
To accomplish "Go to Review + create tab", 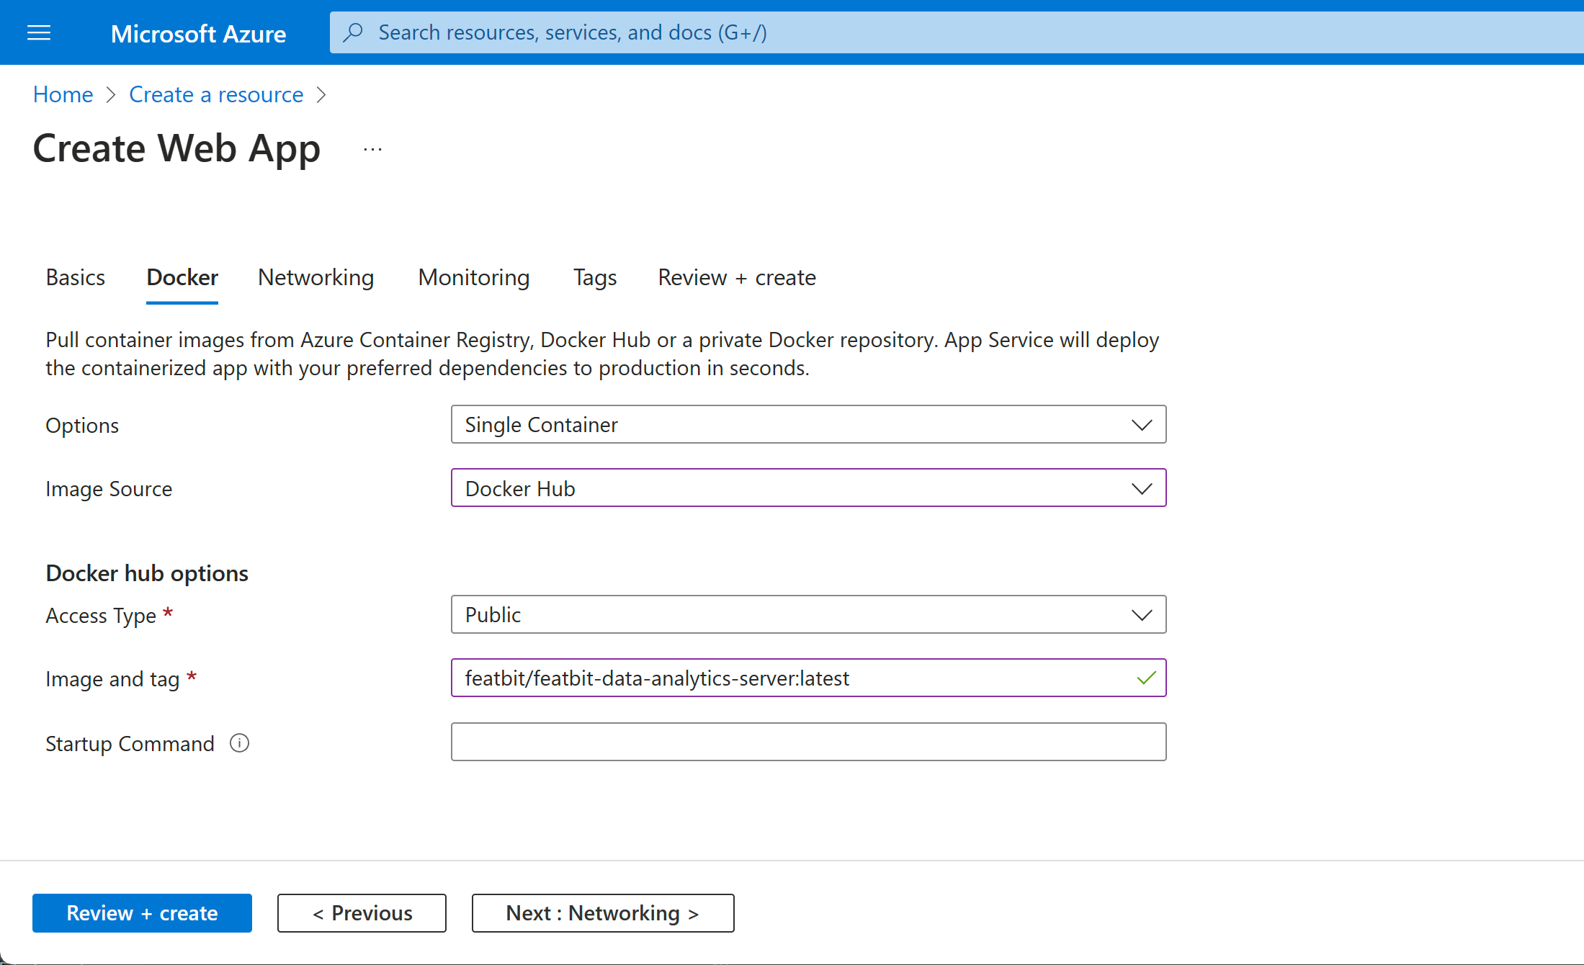I will [x=737, y=277].
